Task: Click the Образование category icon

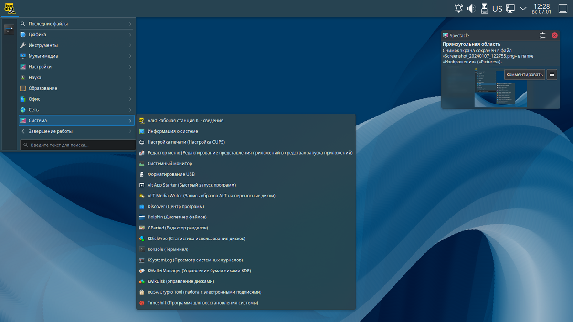Action: coord(23,88)
